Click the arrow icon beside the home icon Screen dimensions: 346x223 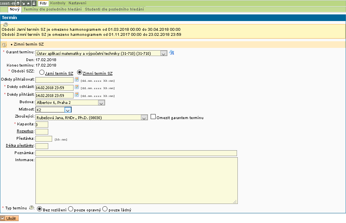(x=23, y=3)
